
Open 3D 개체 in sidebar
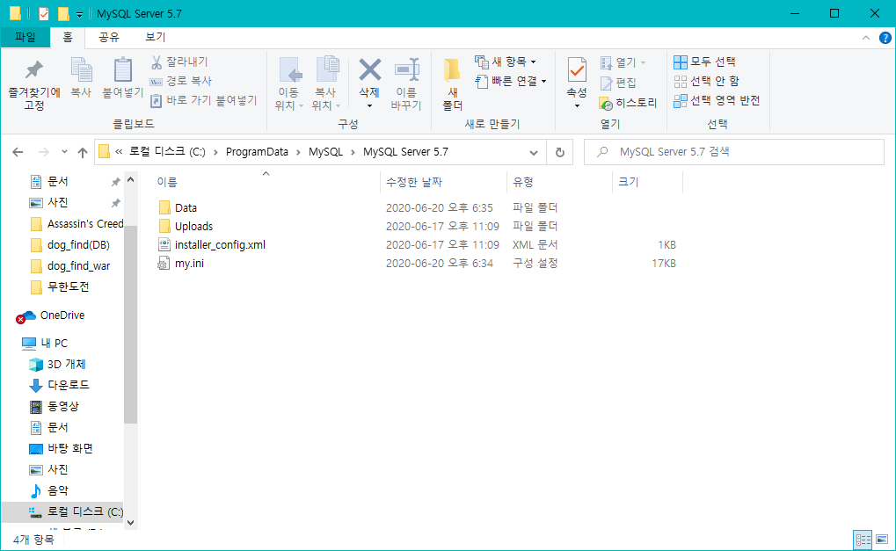click(x=58, y=365)
